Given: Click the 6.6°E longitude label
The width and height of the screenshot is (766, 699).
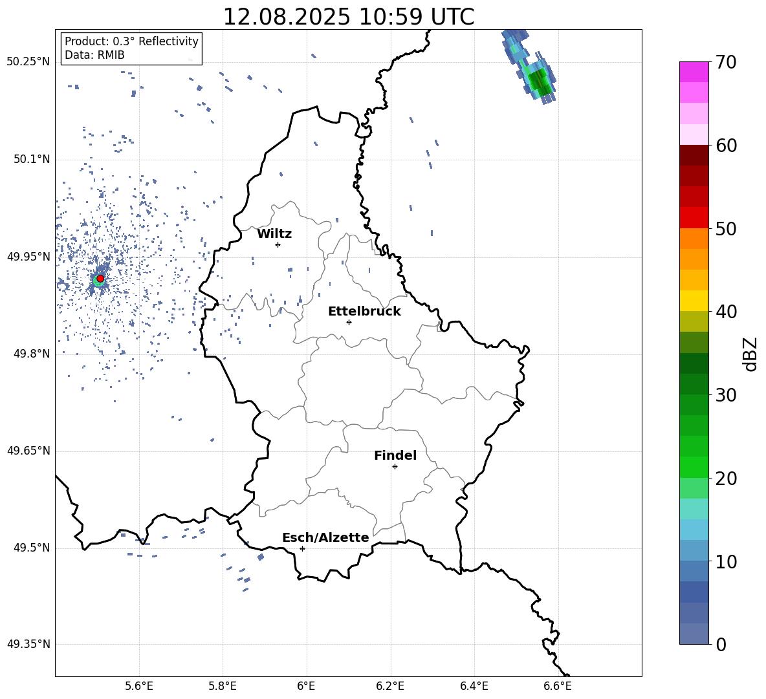Looking at the screenshot, I should pyautogui.click(x=558, y=686).
